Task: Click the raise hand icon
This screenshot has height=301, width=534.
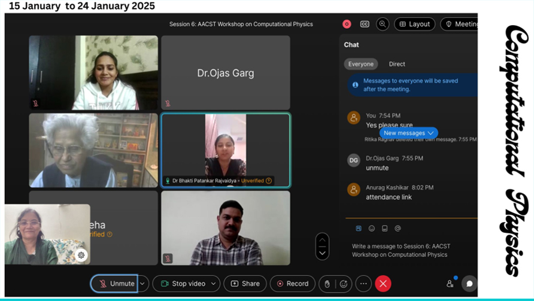Action: 327,284
